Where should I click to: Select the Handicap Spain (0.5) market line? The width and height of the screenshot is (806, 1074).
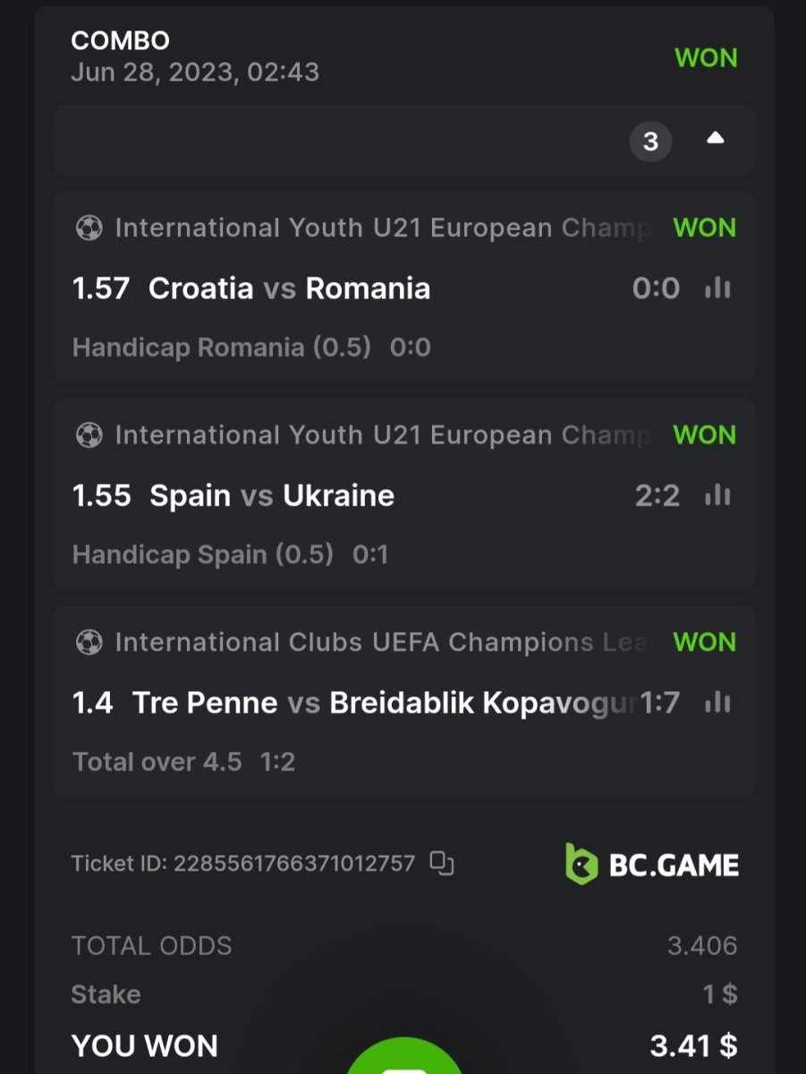pyautogui.click(x=202, y=555)
